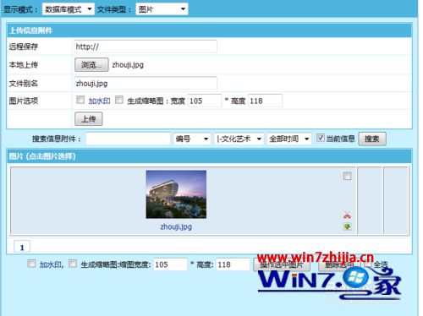
Task: Go to page 1 in pagination
Action: coord(22,248)
